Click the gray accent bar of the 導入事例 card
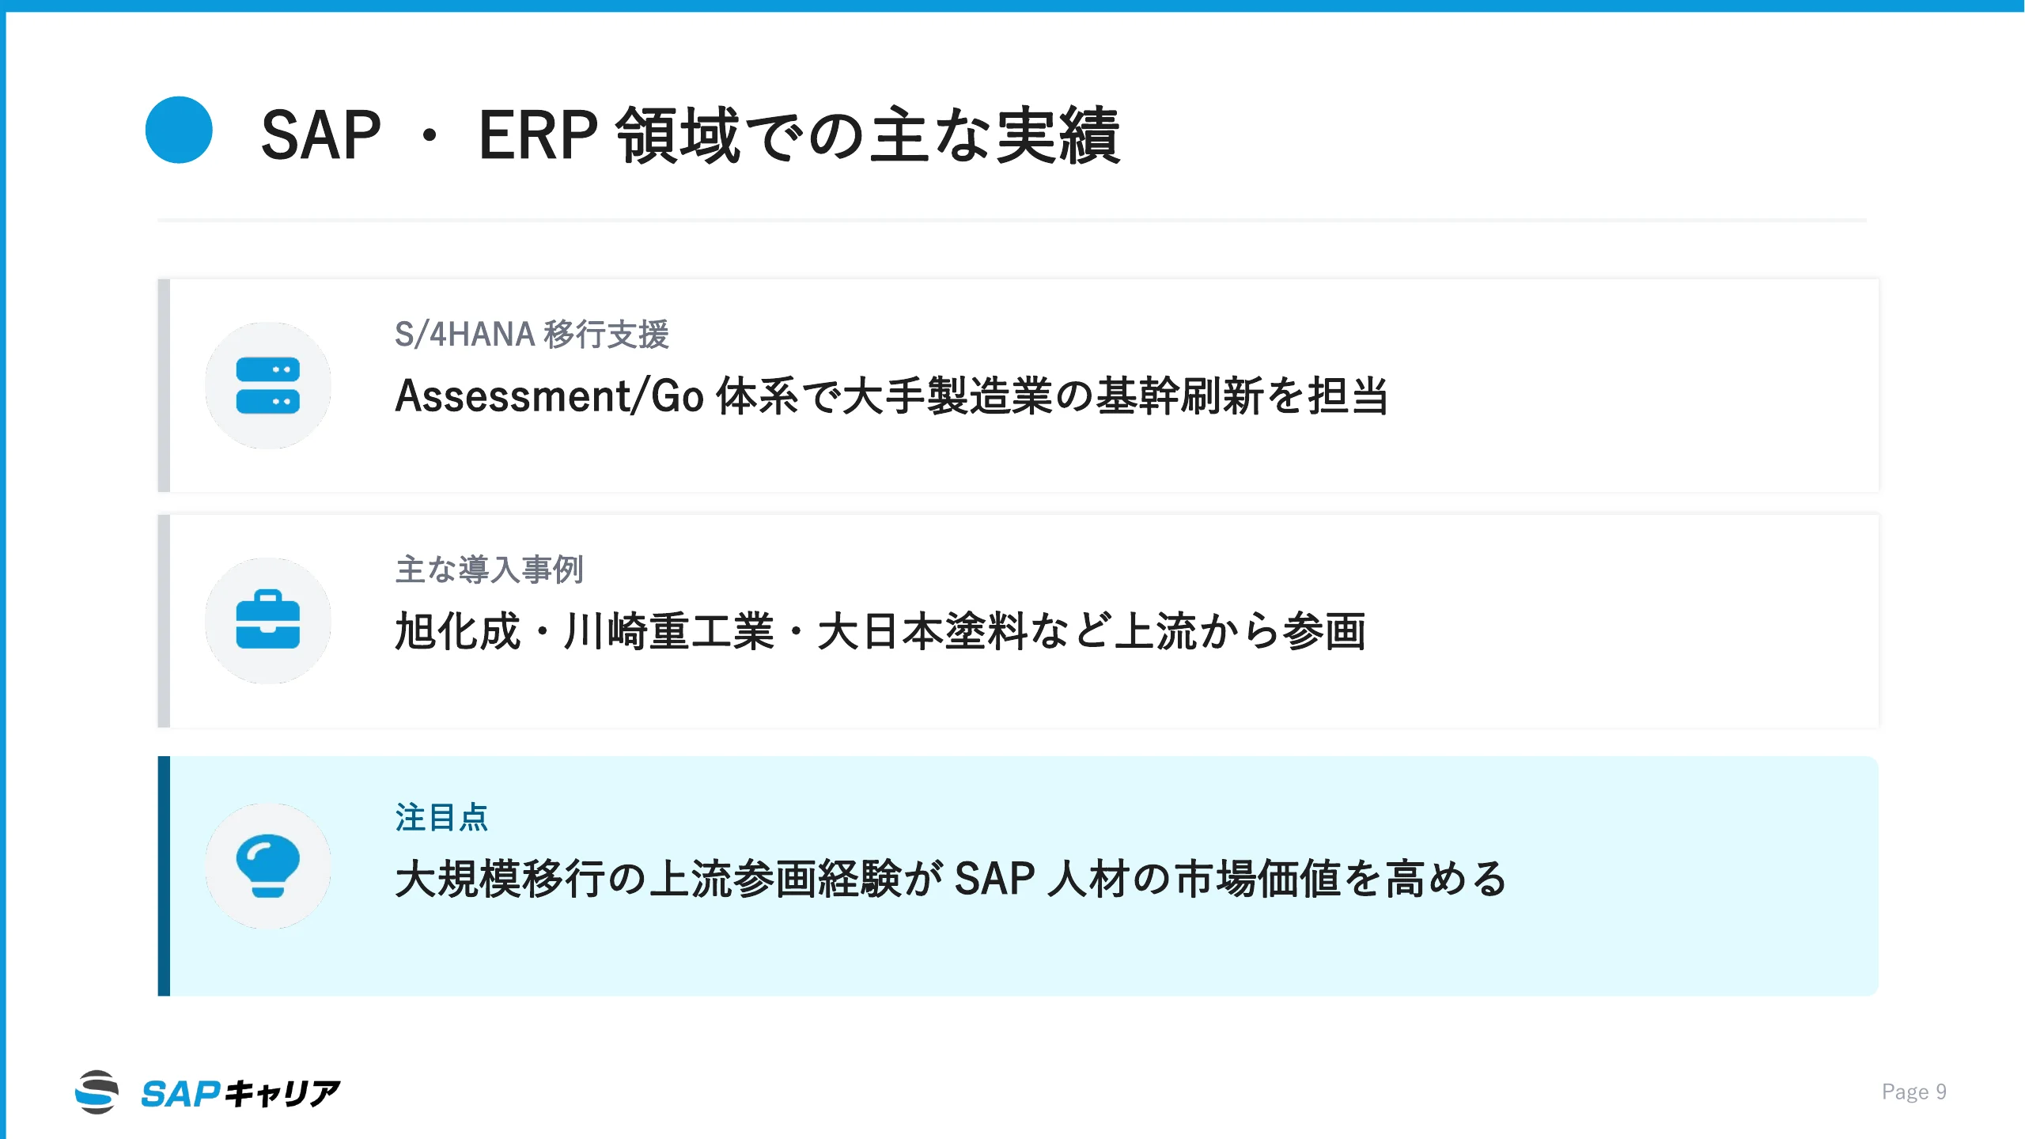2025x1139 pixels. tap(164, 621)
